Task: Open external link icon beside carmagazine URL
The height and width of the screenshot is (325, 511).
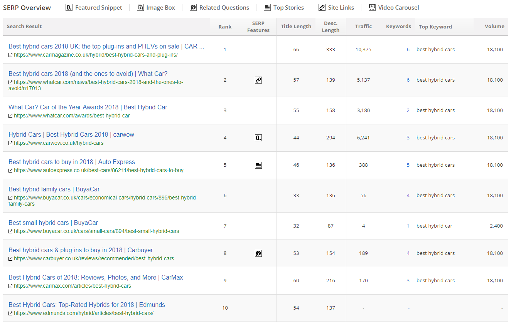Action: click(x=10, y=55)
